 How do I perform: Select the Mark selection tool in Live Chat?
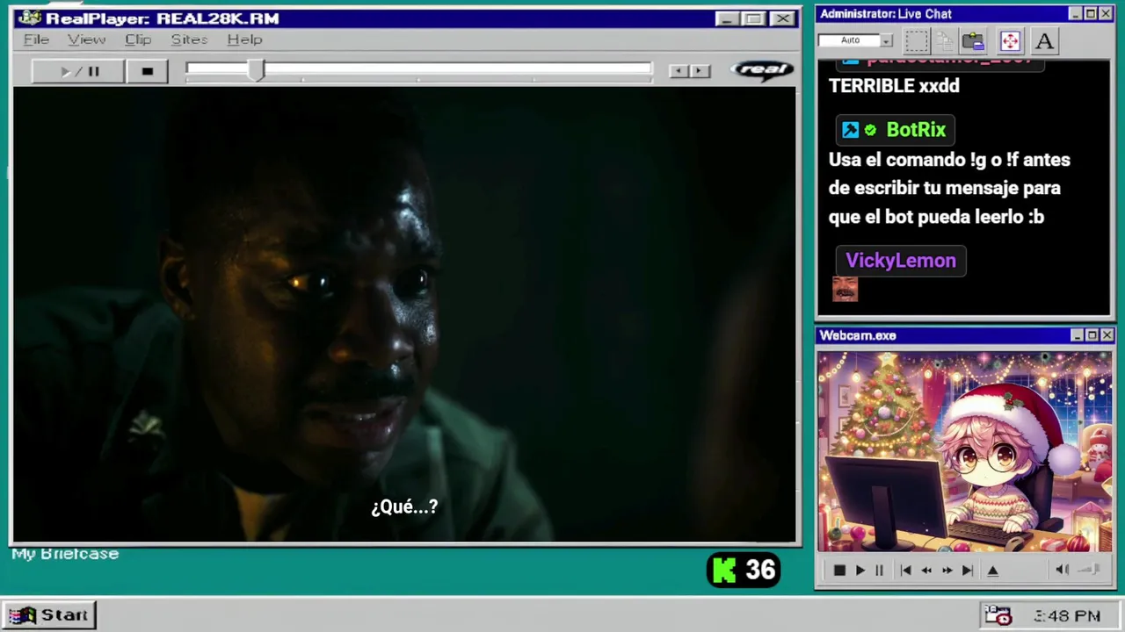(x=916, y=40)
